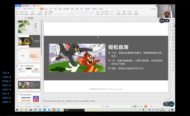Click the shapes icon in the ribbon
Screen dimensions: 190x116
pos(102,12)
